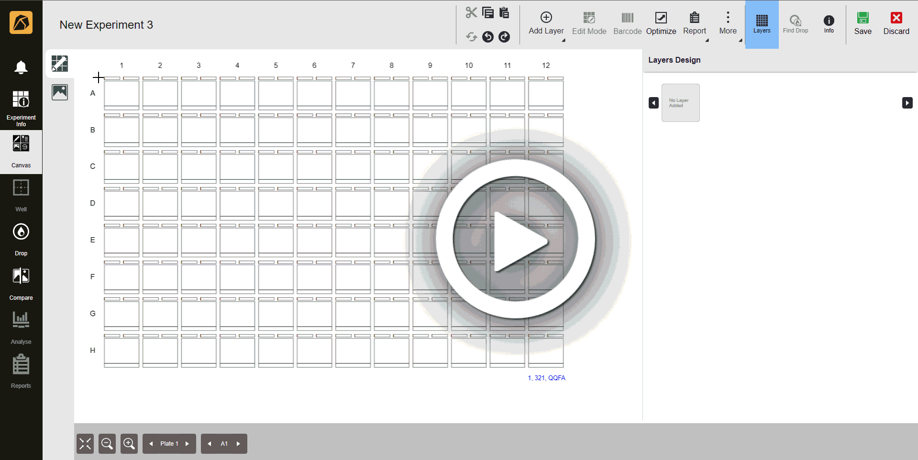Undo the last action
This screenshot has width=918, height=460.
[x=488, y=37]
